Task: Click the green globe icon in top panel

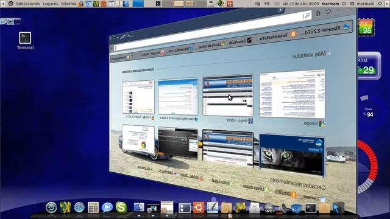Action: tap(221, 4)
